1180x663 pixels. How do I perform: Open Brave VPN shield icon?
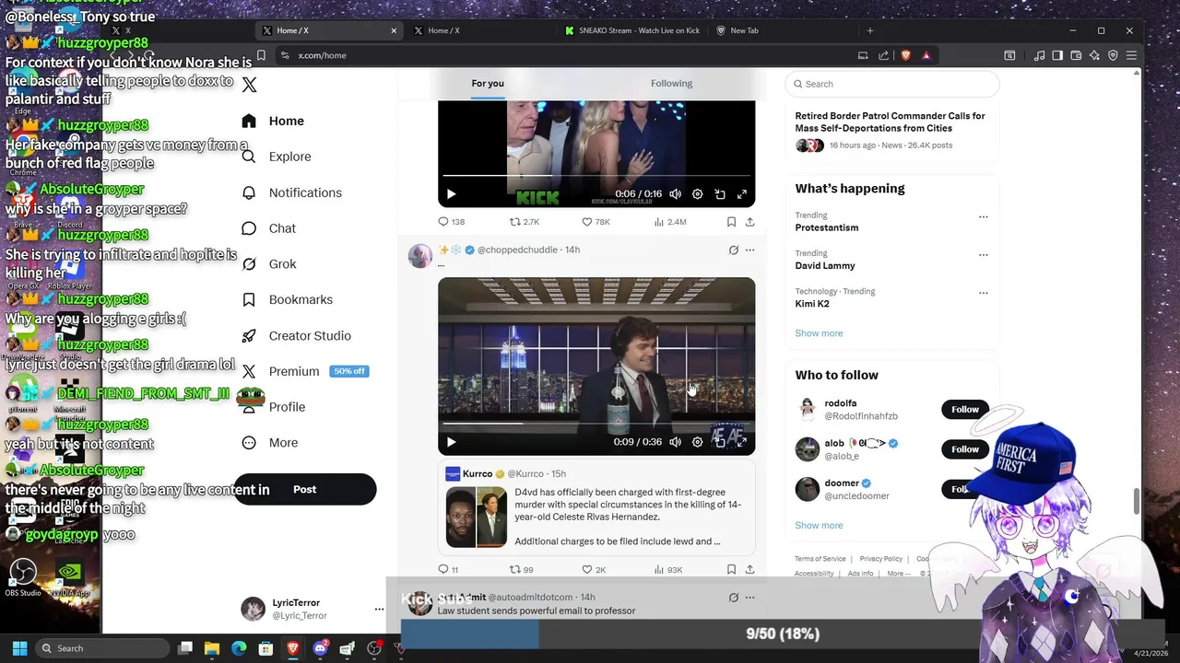click(x=1113, y=55)
